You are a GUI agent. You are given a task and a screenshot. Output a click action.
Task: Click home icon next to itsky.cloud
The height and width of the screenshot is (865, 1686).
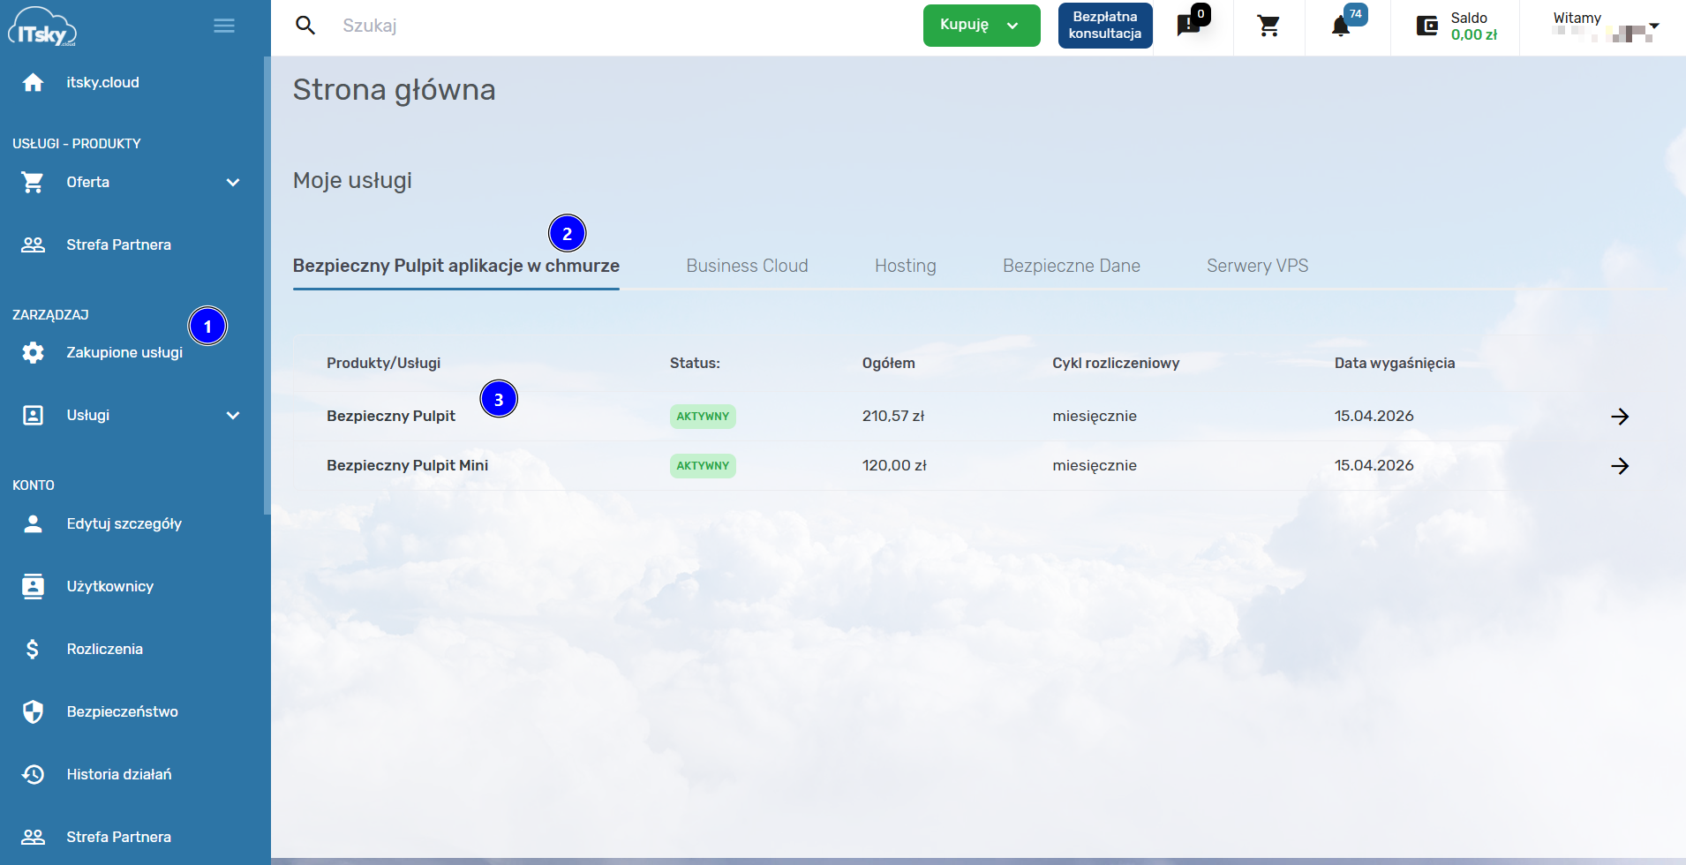(x=33, y=82)
